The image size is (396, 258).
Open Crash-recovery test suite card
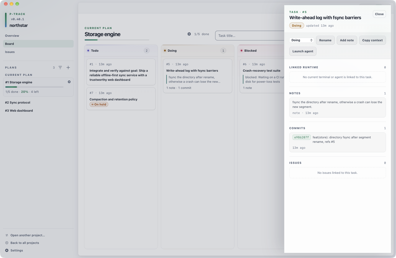tap(262, 76)
